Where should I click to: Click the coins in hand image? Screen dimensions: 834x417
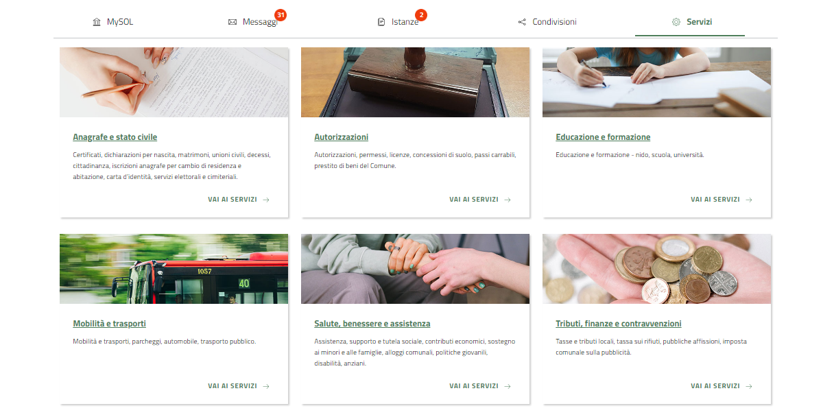(657, 269)
